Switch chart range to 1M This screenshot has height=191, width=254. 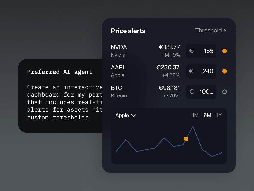pos(195,115)
